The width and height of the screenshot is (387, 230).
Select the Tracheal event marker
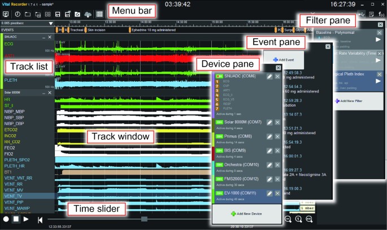pyautogui.click(x=76, y=30)
